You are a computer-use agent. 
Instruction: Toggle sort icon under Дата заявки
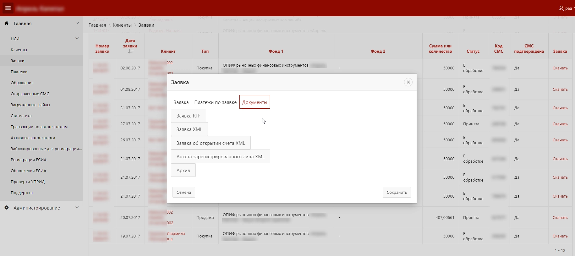(131, 51)
